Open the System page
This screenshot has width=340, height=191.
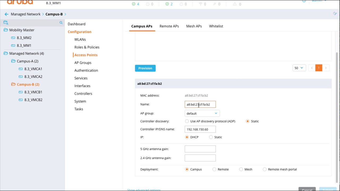point(80,101)
